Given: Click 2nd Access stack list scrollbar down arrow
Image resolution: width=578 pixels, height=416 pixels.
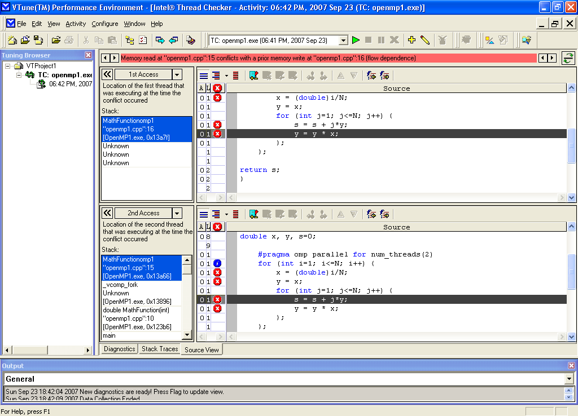Looking at the screenshot, I should [187, 335].
